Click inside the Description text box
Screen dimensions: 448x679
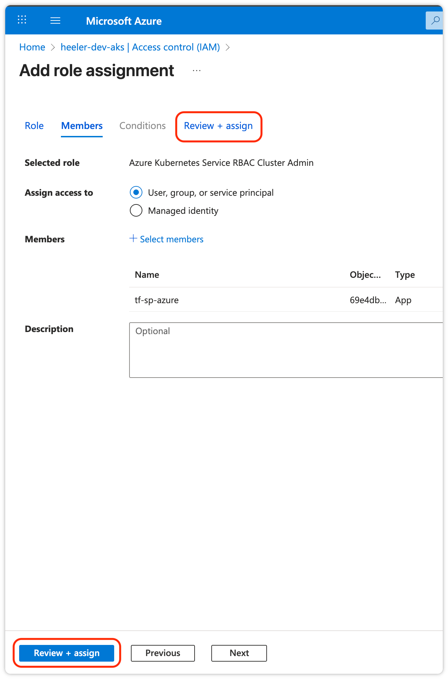coord(285,350)
